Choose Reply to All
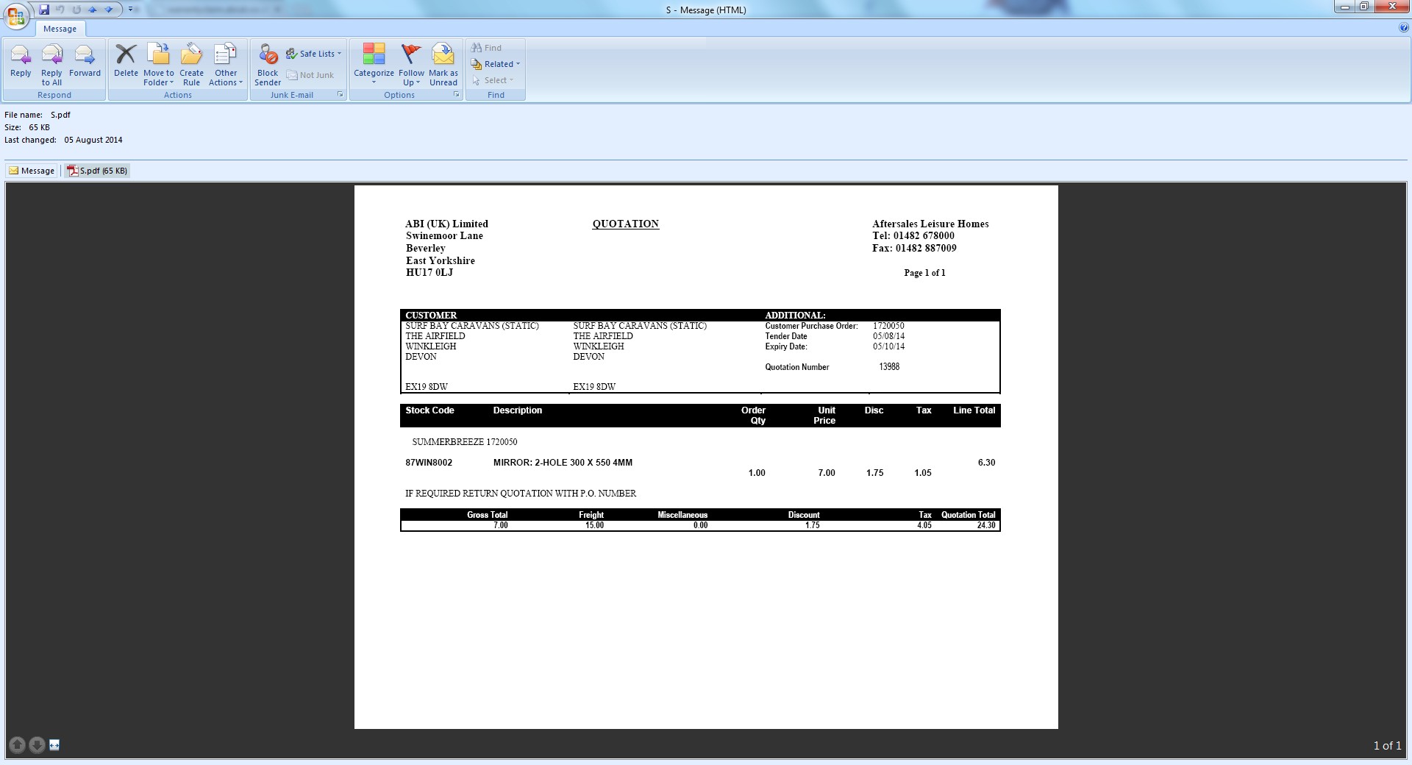The width and height of the screenshot is (1412, 765). click(x=51, y=65)
